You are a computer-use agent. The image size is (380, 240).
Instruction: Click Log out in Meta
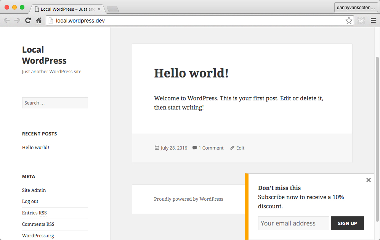tap(30, 201)
